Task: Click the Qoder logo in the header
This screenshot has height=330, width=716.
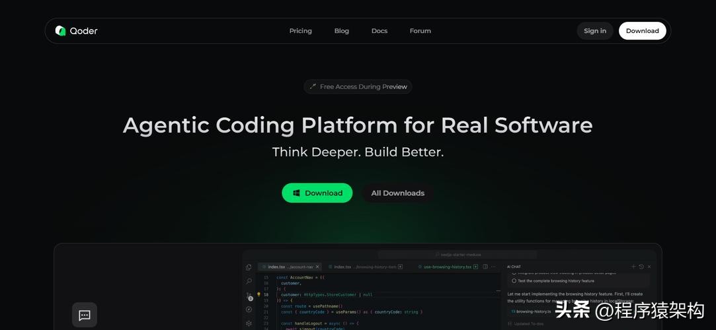Action: 76,31
